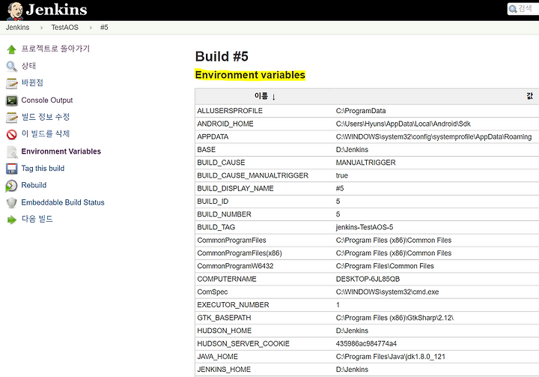Click the Jenkins butler logo icon

pos(15,10)
